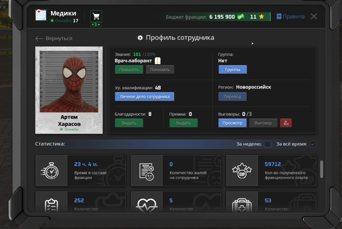
Task: Click the rank badge icon near Врач-лаборант
Action: pyautogui.click(x=157, y=61)
